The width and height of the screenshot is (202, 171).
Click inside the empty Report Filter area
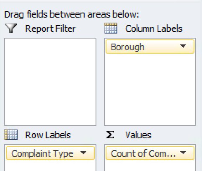[x=50, y=82]
